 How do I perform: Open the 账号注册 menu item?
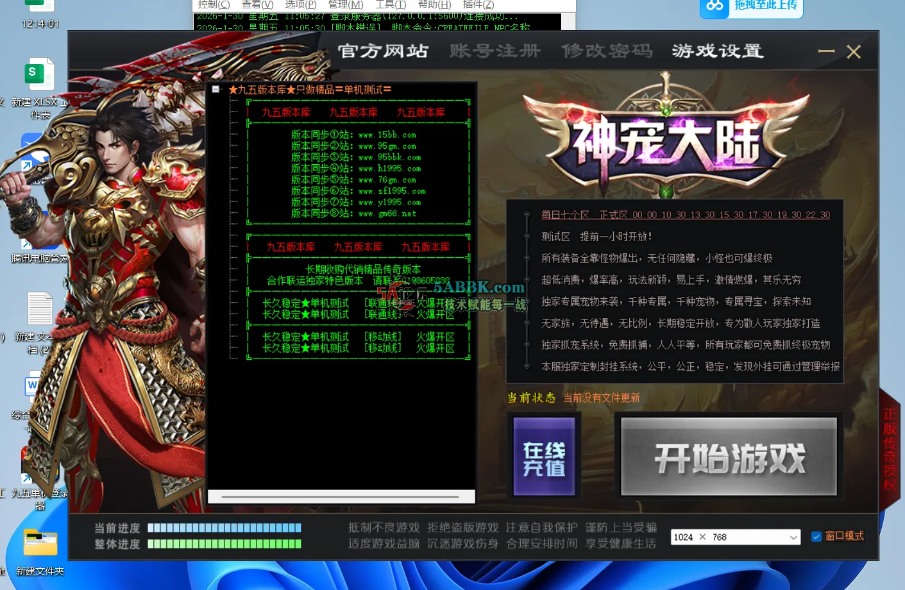click(x=495, y=51)
